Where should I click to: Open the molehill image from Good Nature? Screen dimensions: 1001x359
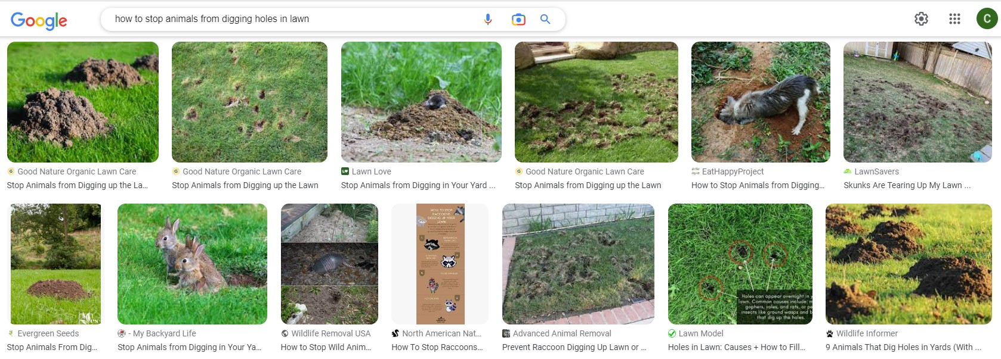(83, 102)
